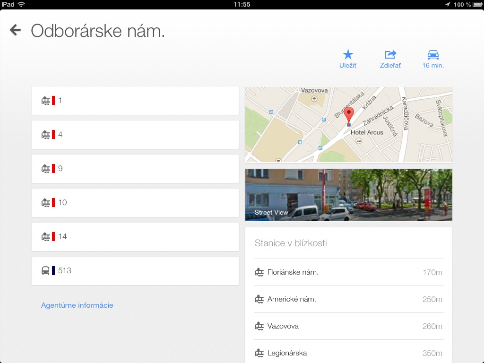
Task: Tap the tram icon for line 9
Action: [x=46, y=169]
